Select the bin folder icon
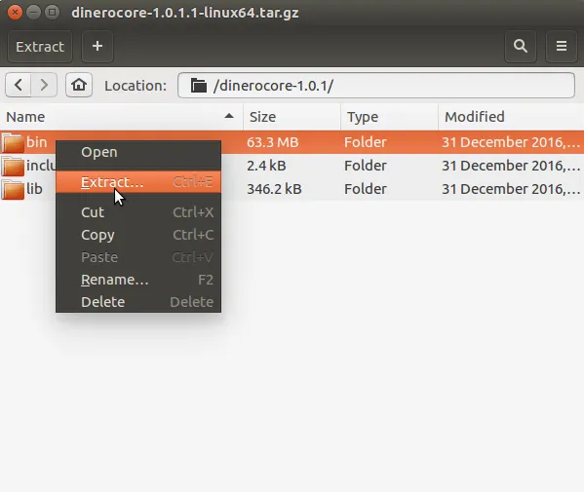The width and height of the screenshot is (584, 492). pos(13,142)
